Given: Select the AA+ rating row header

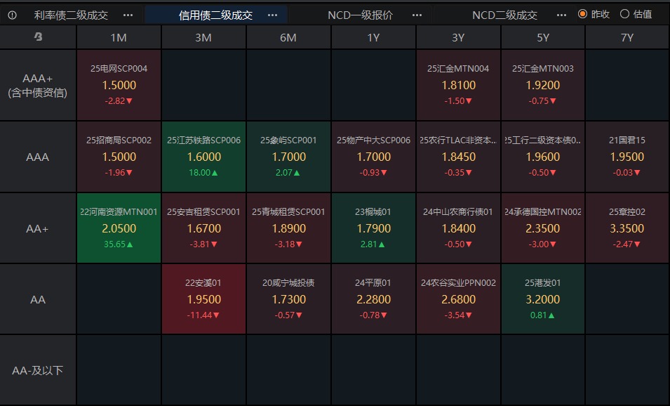Looking at the screenshot, I should (x=38, y=228).
